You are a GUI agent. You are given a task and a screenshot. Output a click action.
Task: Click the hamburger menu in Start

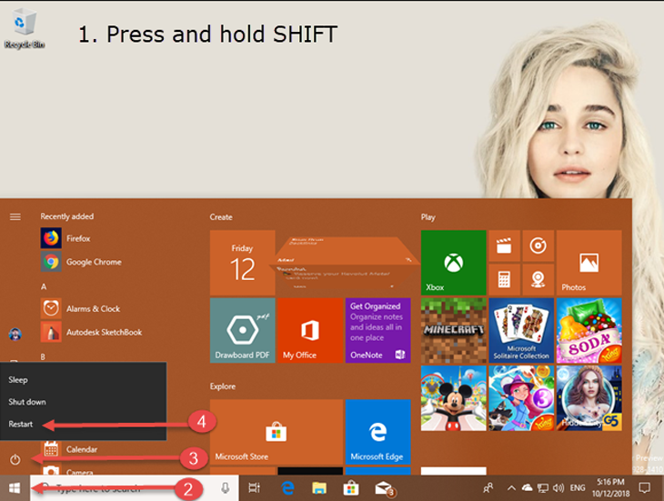coord(15,216)
